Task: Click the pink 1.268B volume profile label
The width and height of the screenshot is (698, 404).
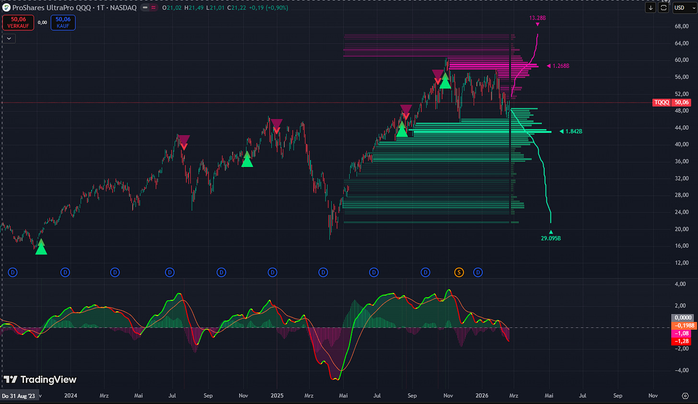Action: click(561, 66)
